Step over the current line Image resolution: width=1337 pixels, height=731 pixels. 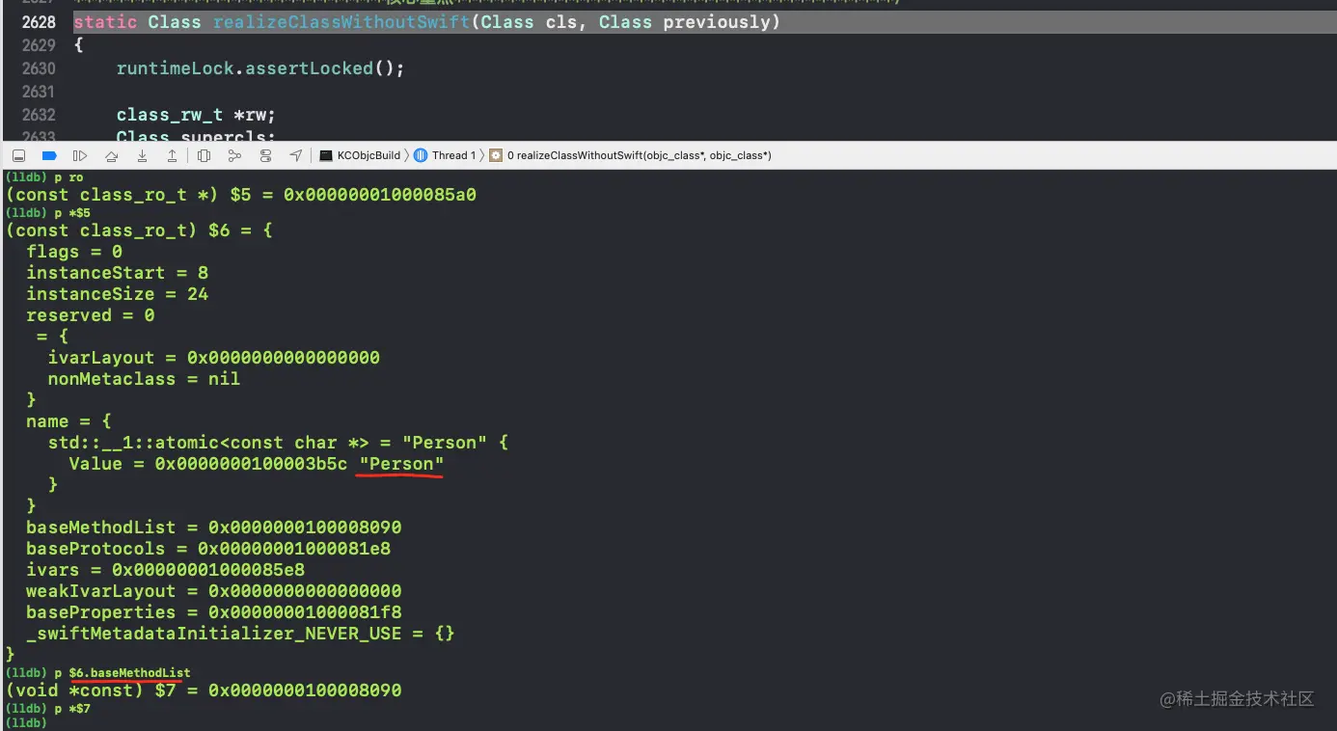click(112, 155)
